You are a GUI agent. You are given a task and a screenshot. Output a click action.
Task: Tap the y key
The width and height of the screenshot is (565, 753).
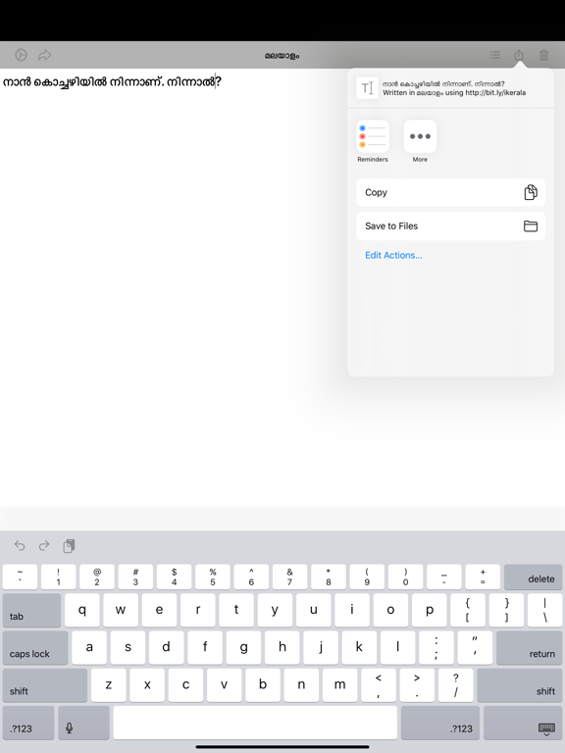(275, 611)
